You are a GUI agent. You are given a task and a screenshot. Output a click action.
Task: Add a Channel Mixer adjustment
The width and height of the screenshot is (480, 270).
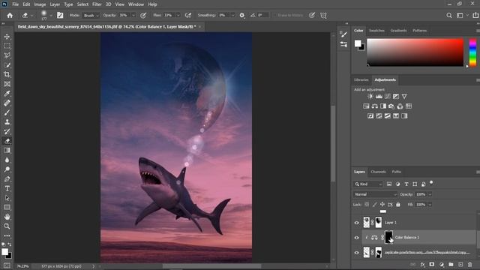(400, 106)
